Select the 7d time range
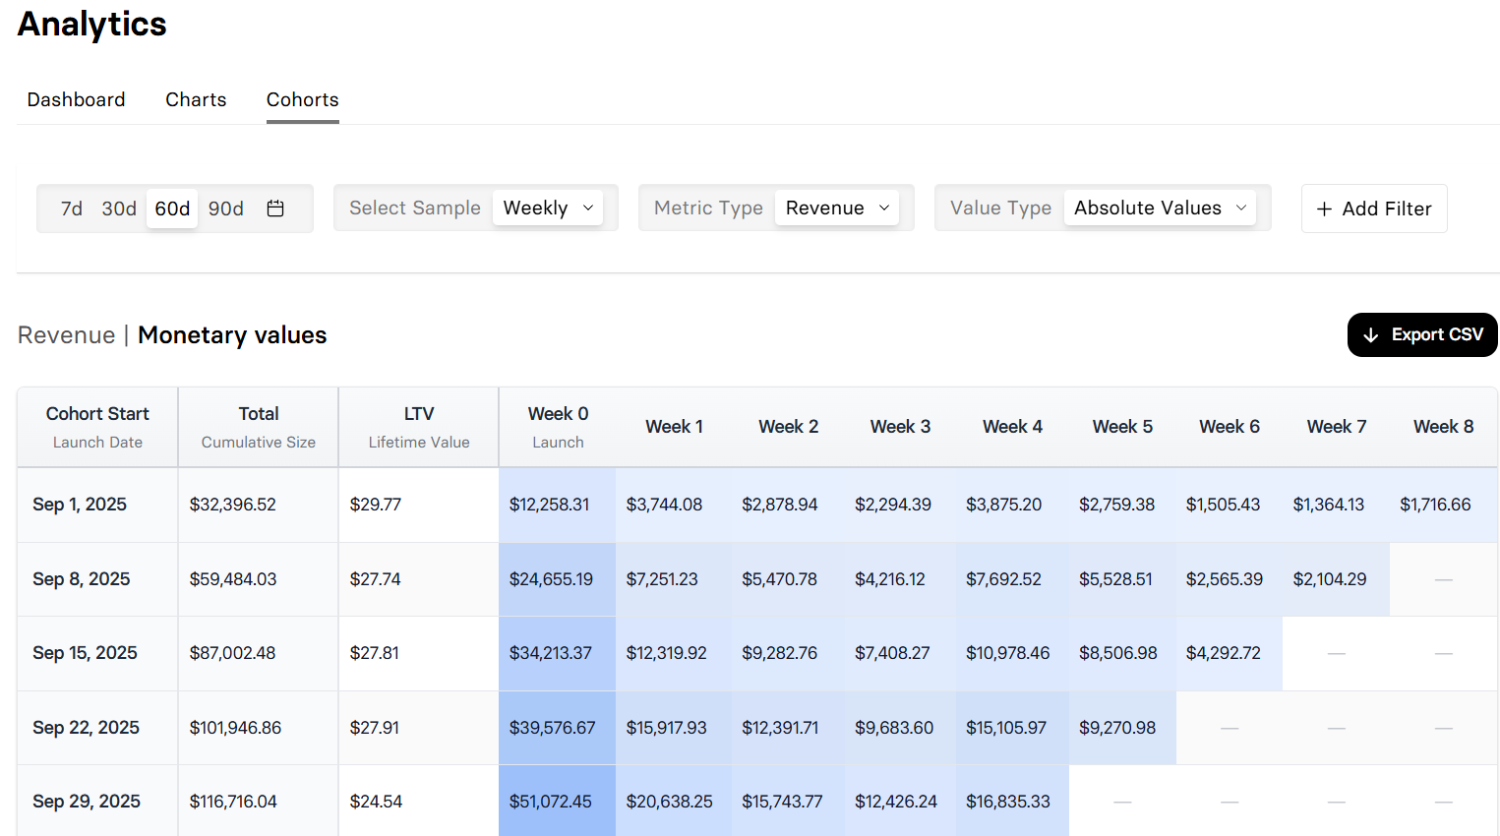The height and width of the screenshot is (836, 1500). 72,209
